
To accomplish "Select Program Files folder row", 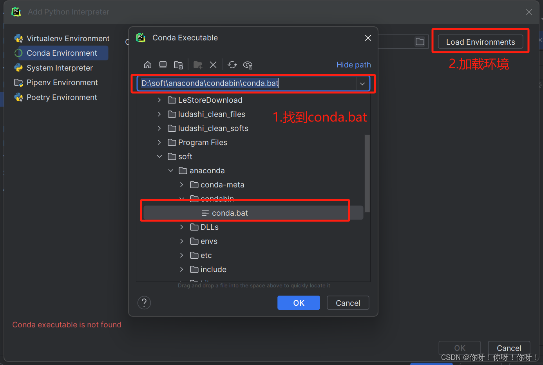I will click(x=253, y=142).
